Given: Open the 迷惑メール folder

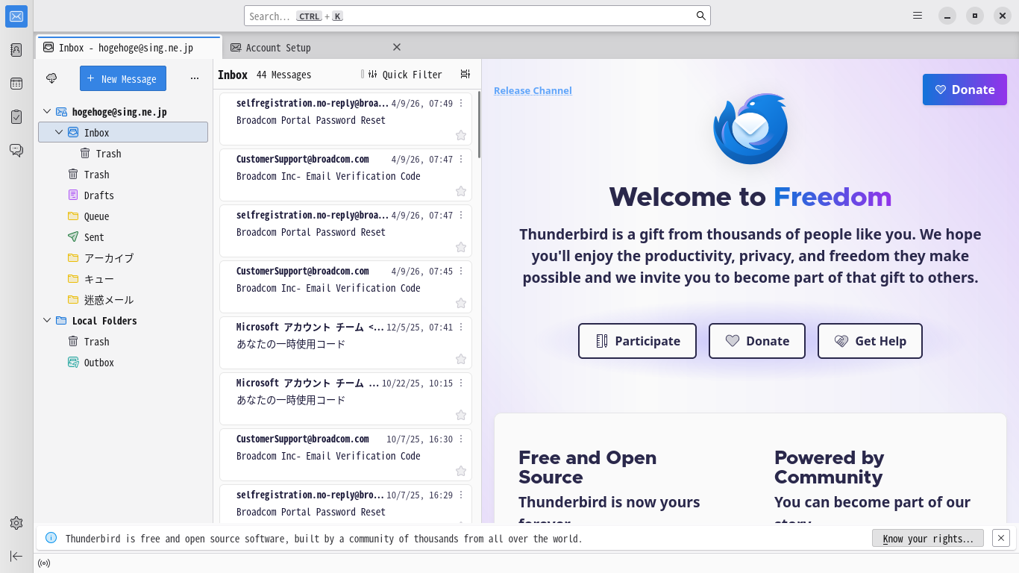Looking at the screenshot, I should point(123,299).
